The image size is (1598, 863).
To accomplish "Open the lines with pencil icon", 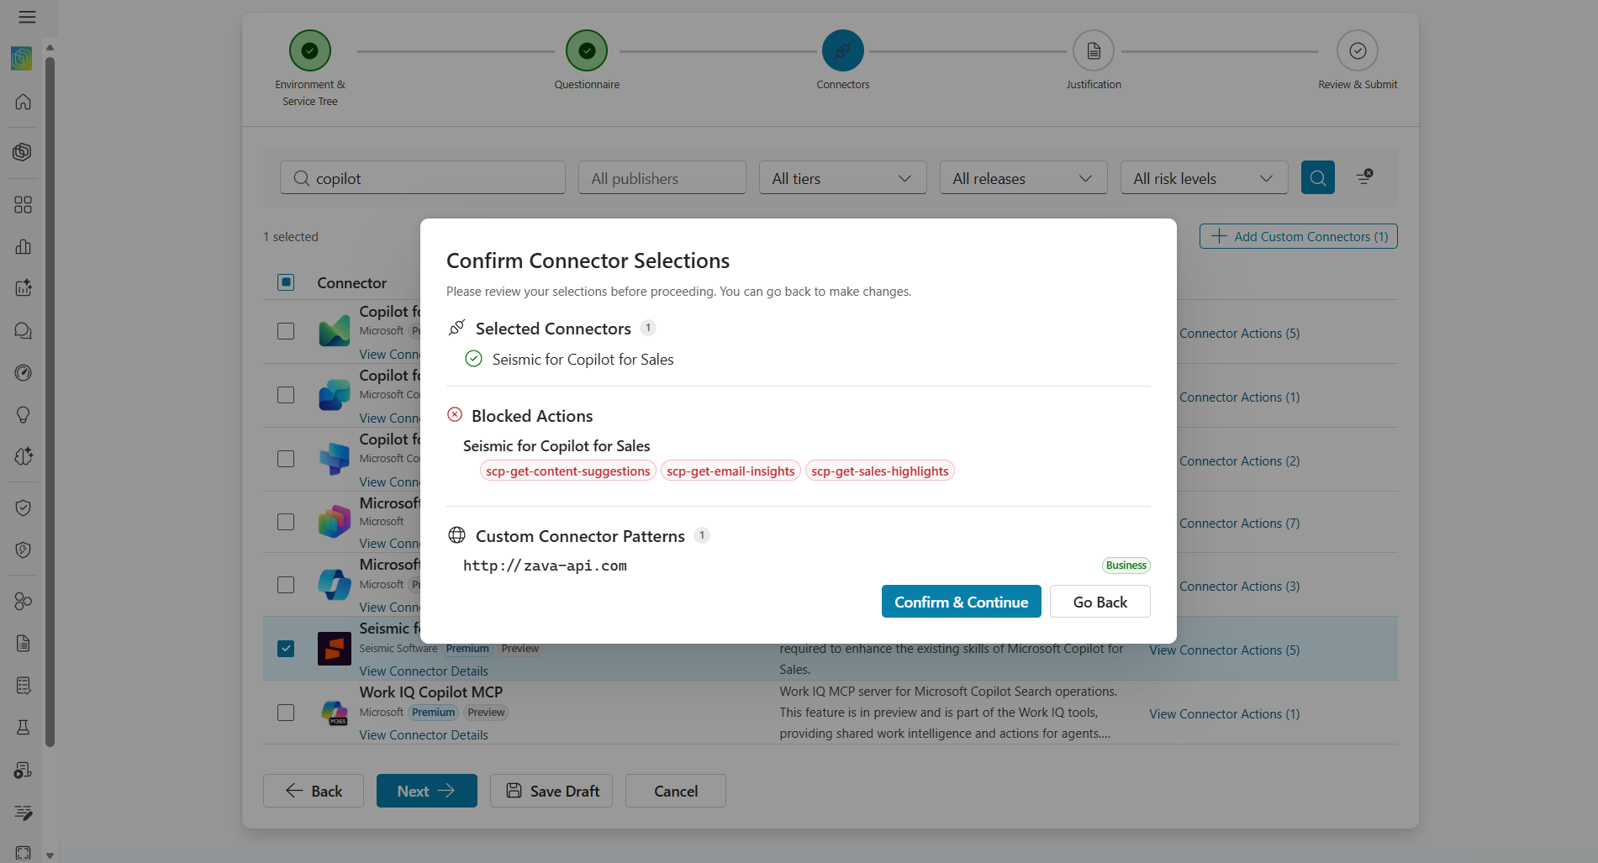I will [24, 813].
